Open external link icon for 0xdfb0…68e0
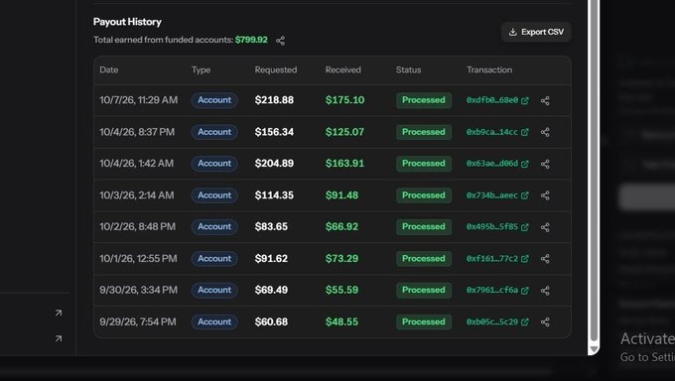The height and width of the screenshot is (381, 675). click(525, 101)
